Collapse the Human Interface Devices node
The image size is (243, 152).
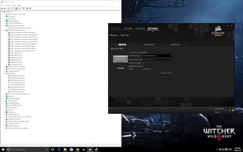(x=4, y=30)
